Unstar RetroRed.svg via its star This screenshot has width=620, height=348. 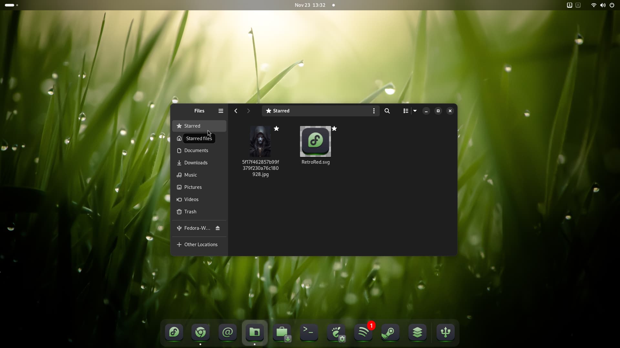334,129
